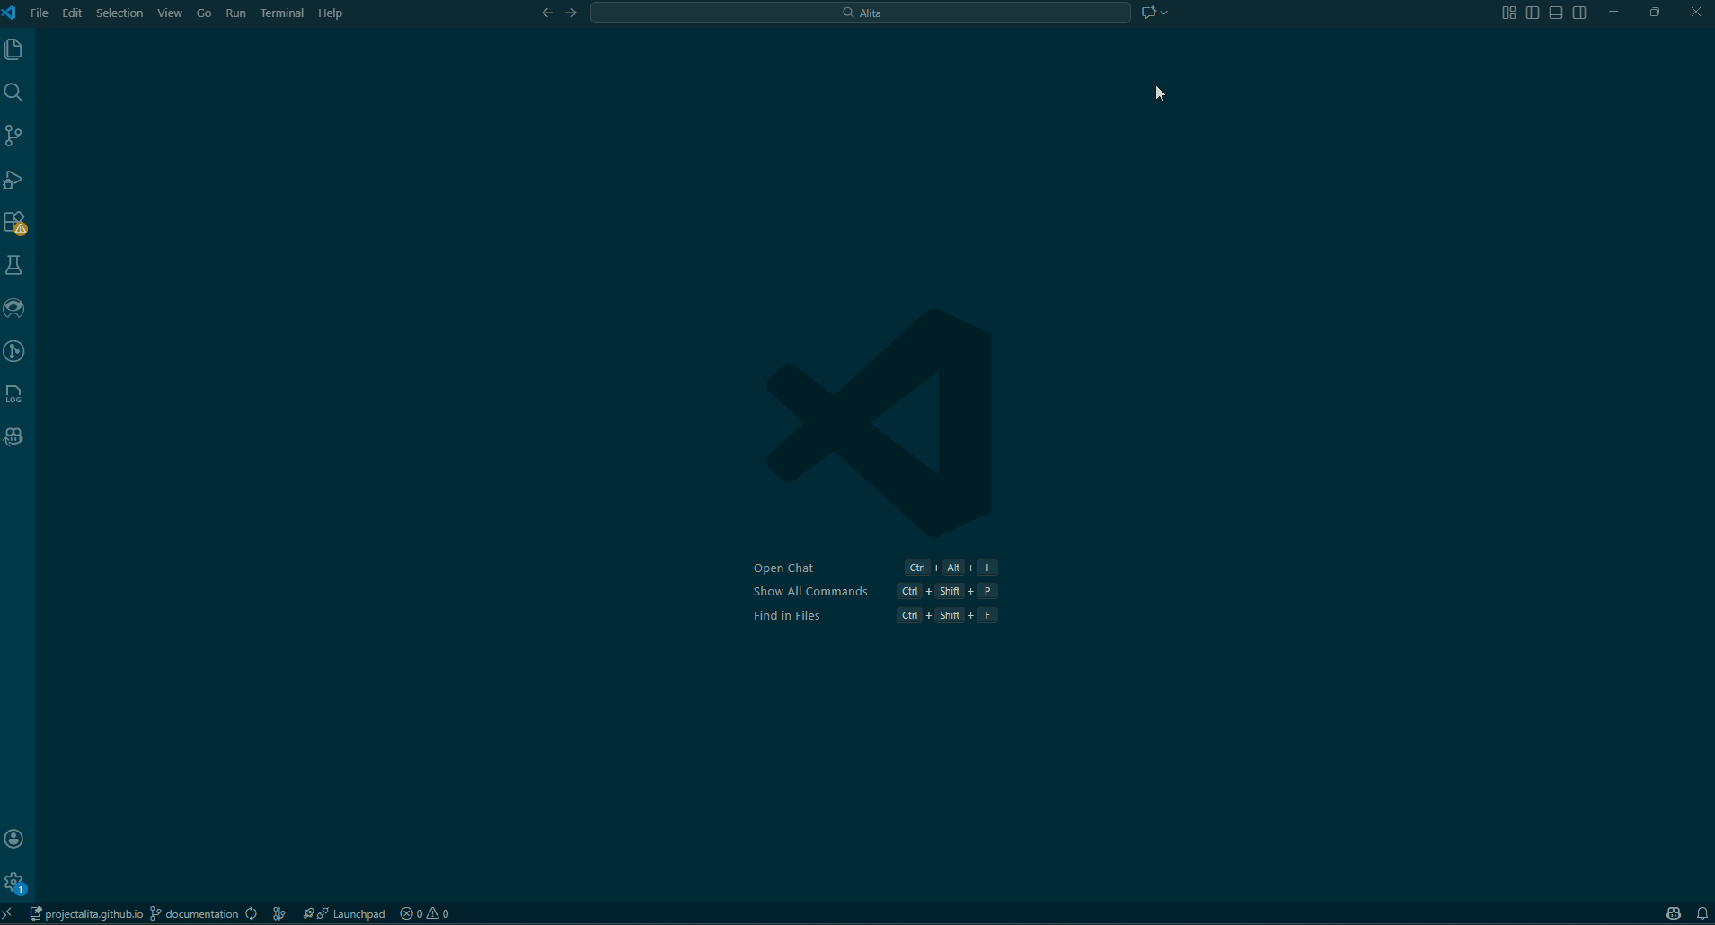
Task: Open the LOG panel icon in sidebar
Action: click(14, 395)
